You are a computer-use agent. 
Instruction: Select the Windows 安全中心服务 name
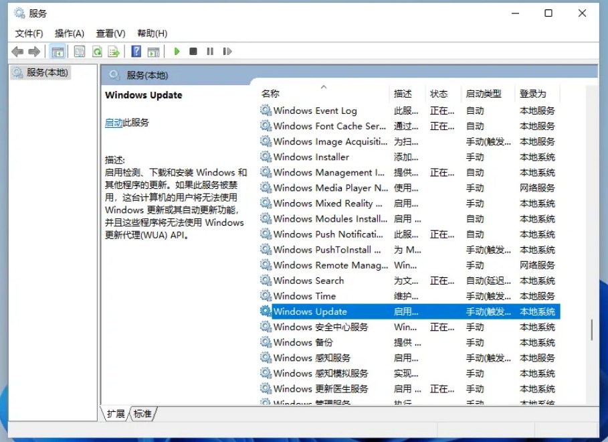320,327
